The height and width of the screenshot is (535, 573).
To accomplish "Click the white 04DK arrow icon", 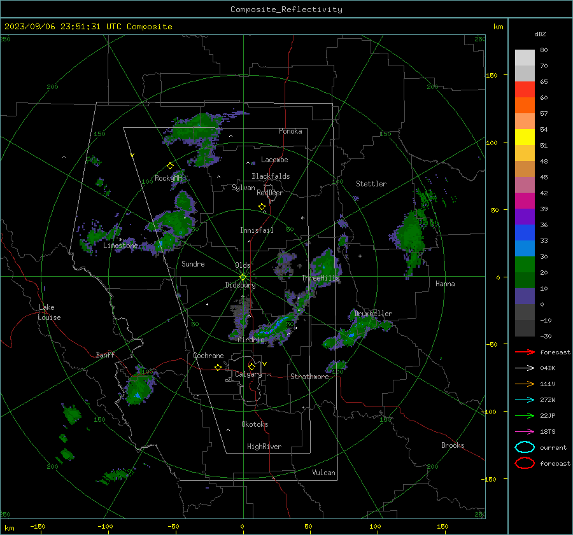I will [525, 368].
